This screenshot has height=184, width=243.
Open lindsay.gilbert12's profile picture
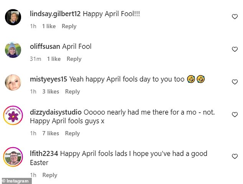13,17
